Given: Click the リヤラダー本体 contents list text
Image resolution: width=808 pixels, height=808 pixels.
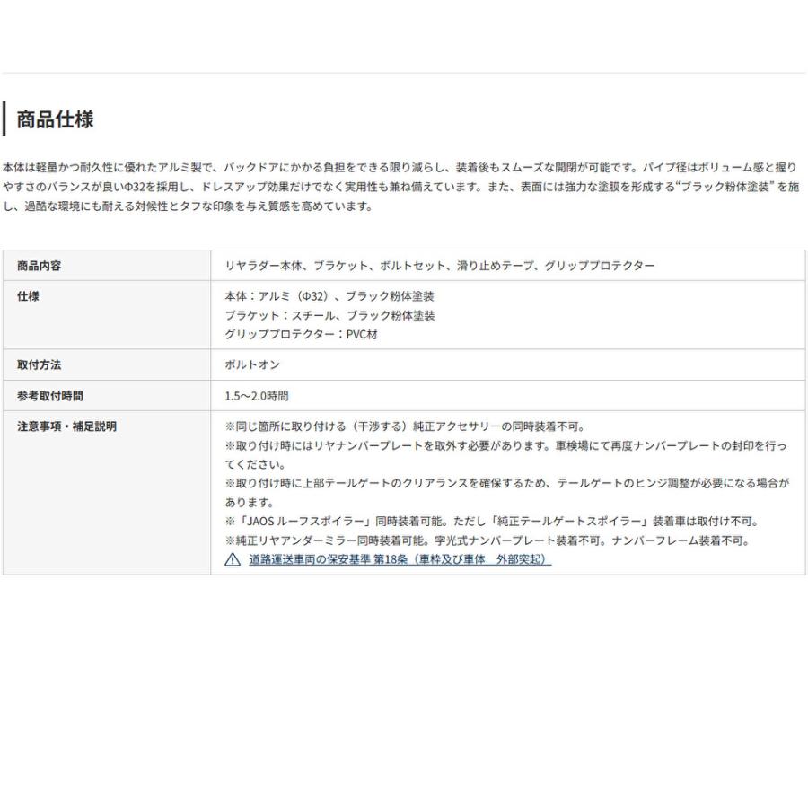Looking at the screenshot, I should [x=440, y=266].
